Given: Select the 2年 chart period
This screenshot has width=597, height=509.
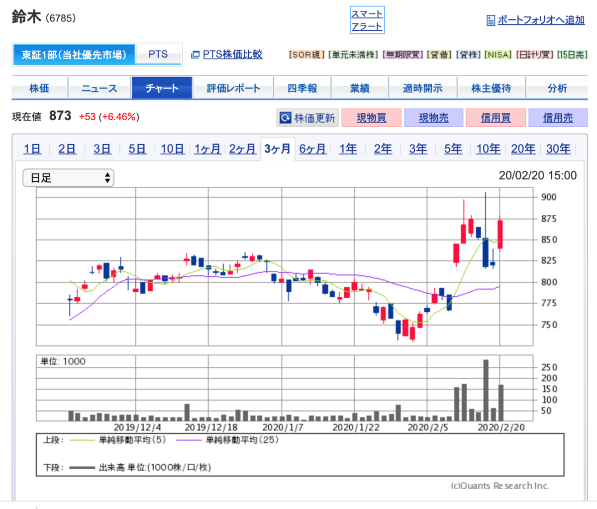Looking at the screenshot, I should pyautogui.click(x=383, y=149).
